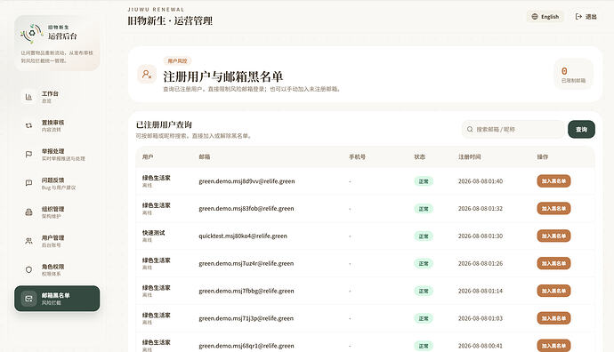614x352 pixels.
Task: Click 退出 to log out
Action: point(586,16)
